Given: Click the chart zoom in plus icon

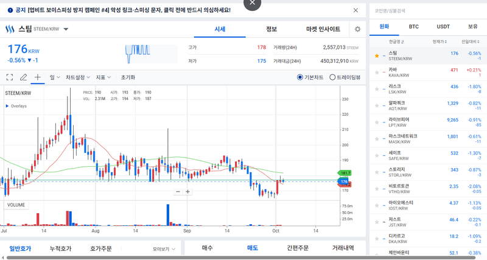Looking at the screenshot, I should (188, 192).
